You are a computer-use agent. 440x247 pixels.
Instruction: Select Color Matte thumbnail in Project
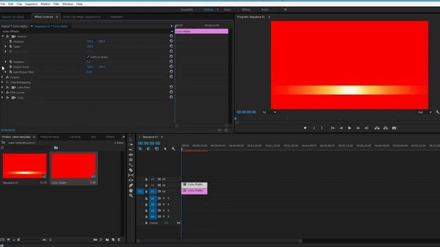click(x=74, y=166)
